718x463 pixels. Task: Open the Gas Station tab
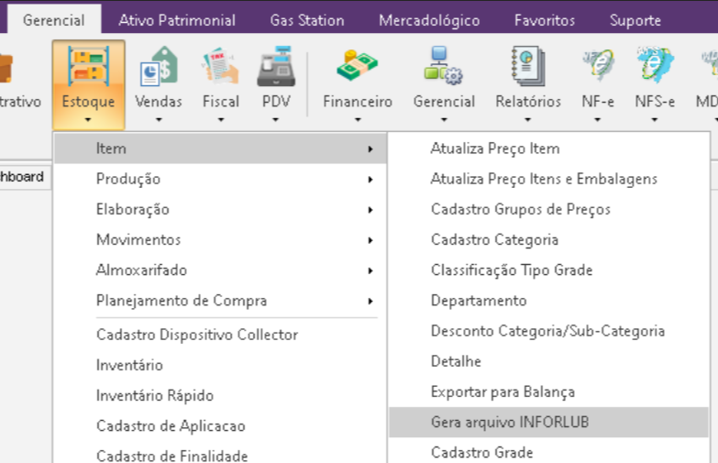307,20
